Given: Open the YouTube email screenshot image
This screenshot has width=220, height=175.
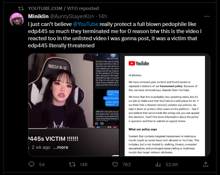Looking at the screenshot, I should click(x=165, y=105).
